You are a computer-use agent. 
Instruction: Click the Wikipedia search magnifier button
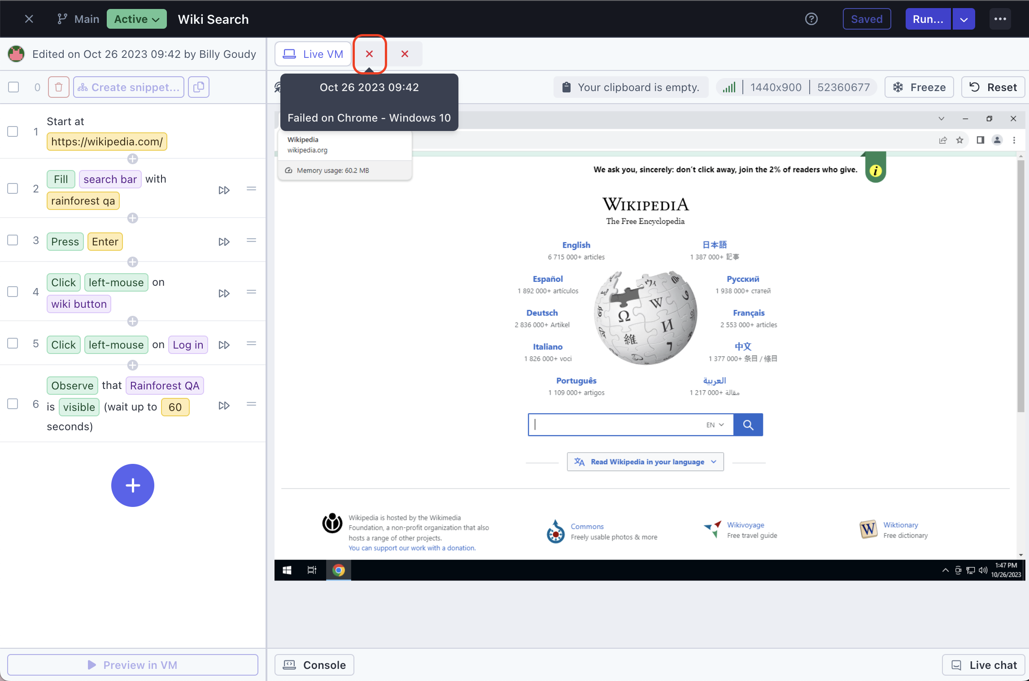[748, 424]
